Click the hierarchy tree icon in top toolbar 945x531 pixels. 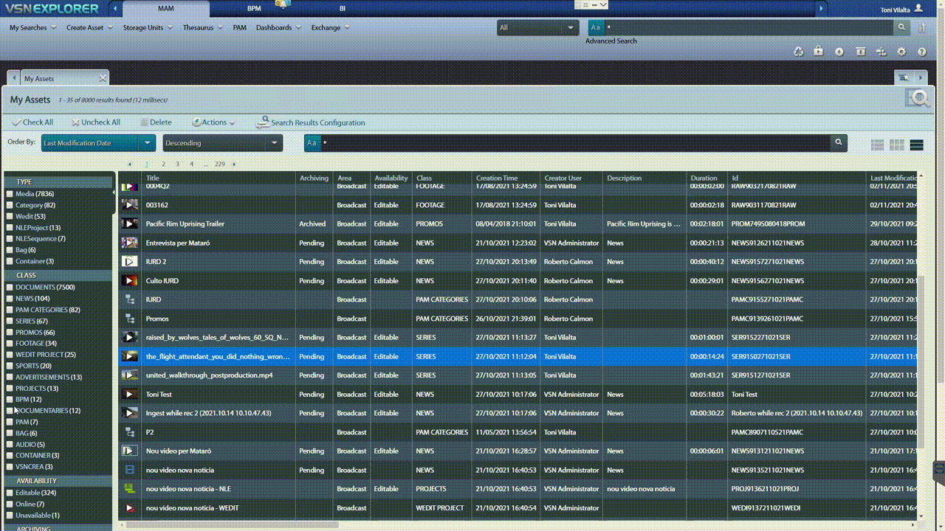click(881, 52)
